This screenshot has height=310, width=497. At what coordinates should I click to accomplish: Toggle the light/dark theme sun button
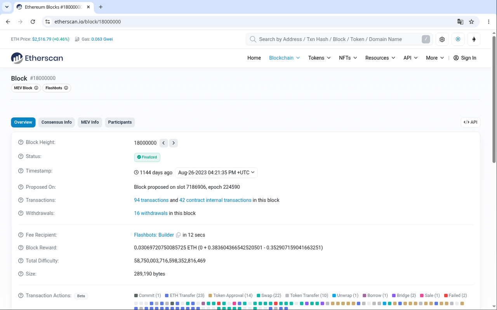[458, 39]
